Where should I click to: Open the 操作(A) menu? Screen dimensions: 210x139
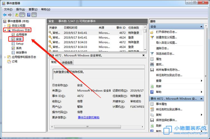click(x=21, y=9)
